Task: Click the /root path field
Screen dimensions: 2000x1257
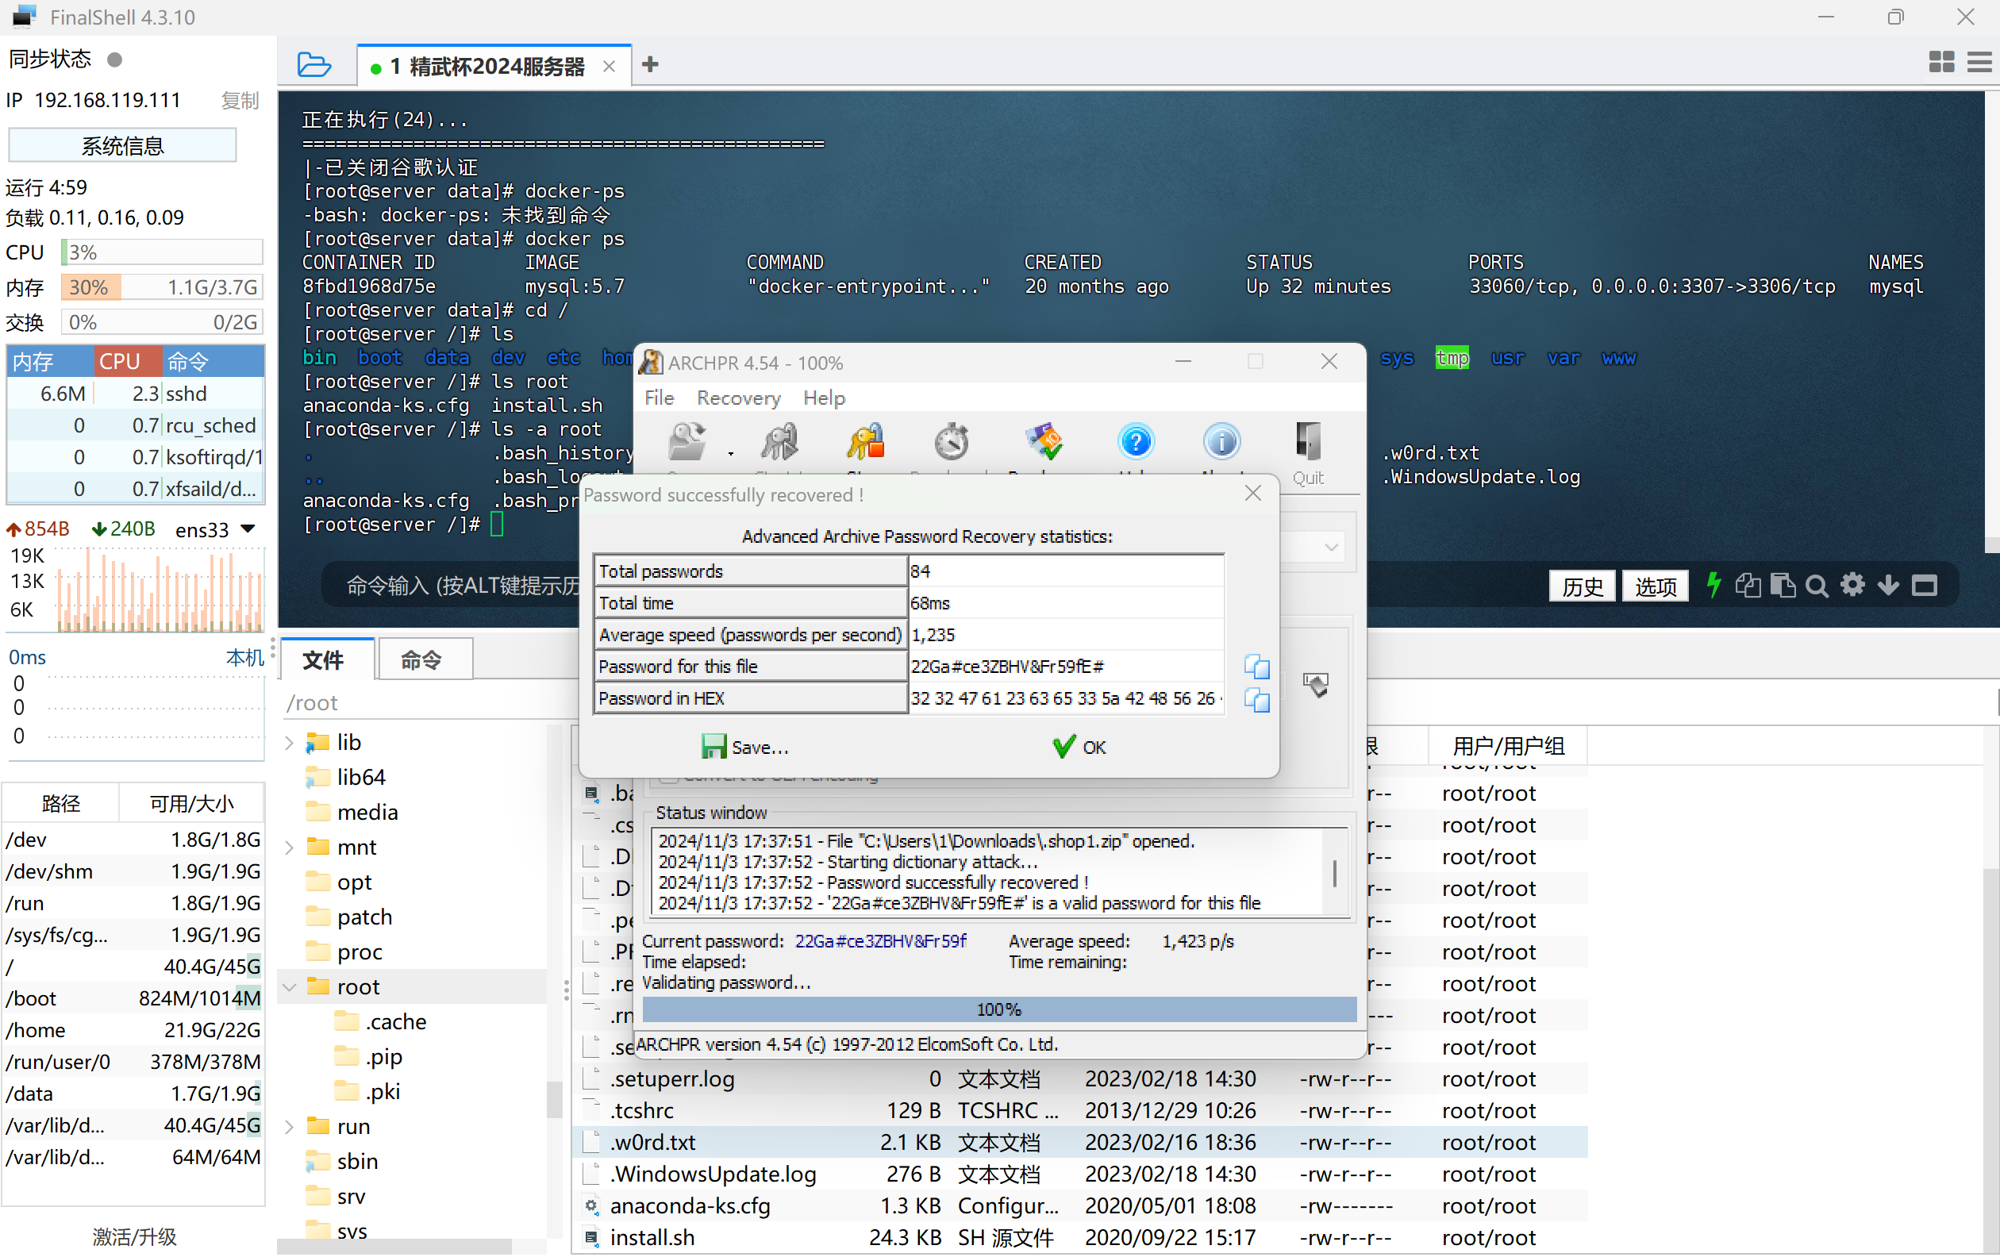Action: point(428,703)
